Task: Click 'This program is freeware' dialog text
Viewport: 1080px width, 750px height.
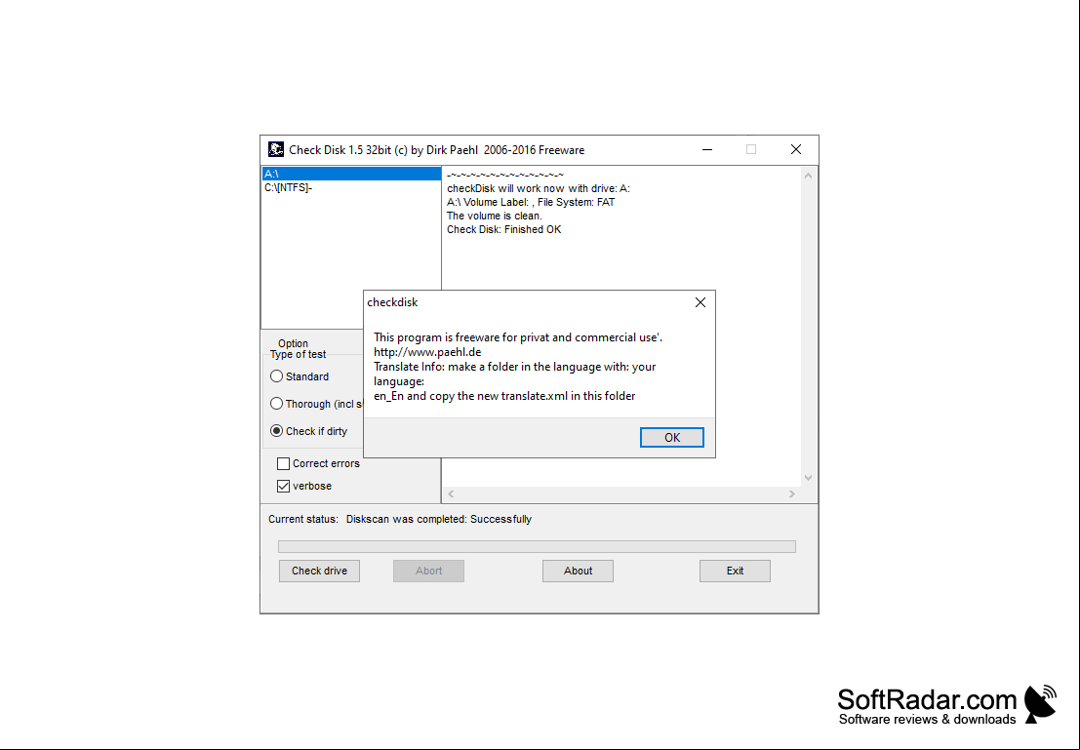Action: tap(518, 337)
